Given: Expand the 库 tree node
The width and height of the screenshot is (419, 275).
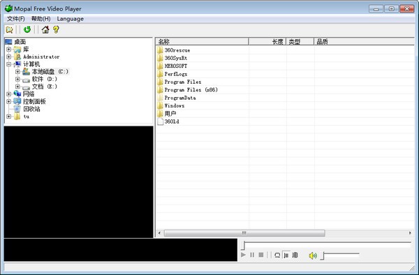Looking at the screenshot, I should click(x=8, y=49).
